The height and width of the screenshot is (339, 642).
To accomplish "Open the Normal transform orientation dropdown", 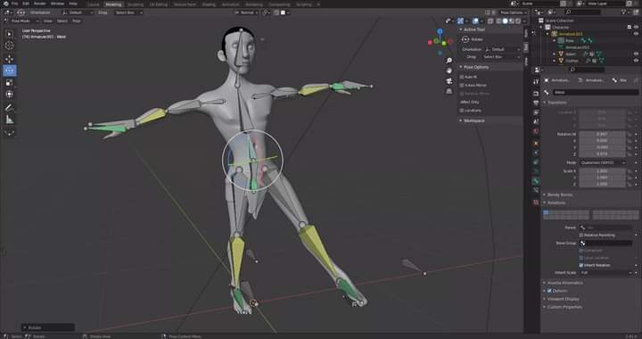I will tap(246, 12).
